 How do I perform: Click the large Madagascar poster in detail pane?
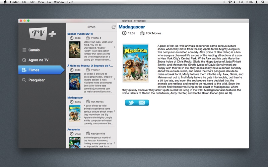(136, 63)
